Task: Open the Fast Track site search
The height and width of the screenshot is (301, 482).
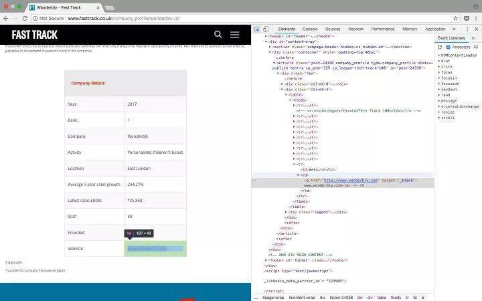Action: [x=218, y=34]
